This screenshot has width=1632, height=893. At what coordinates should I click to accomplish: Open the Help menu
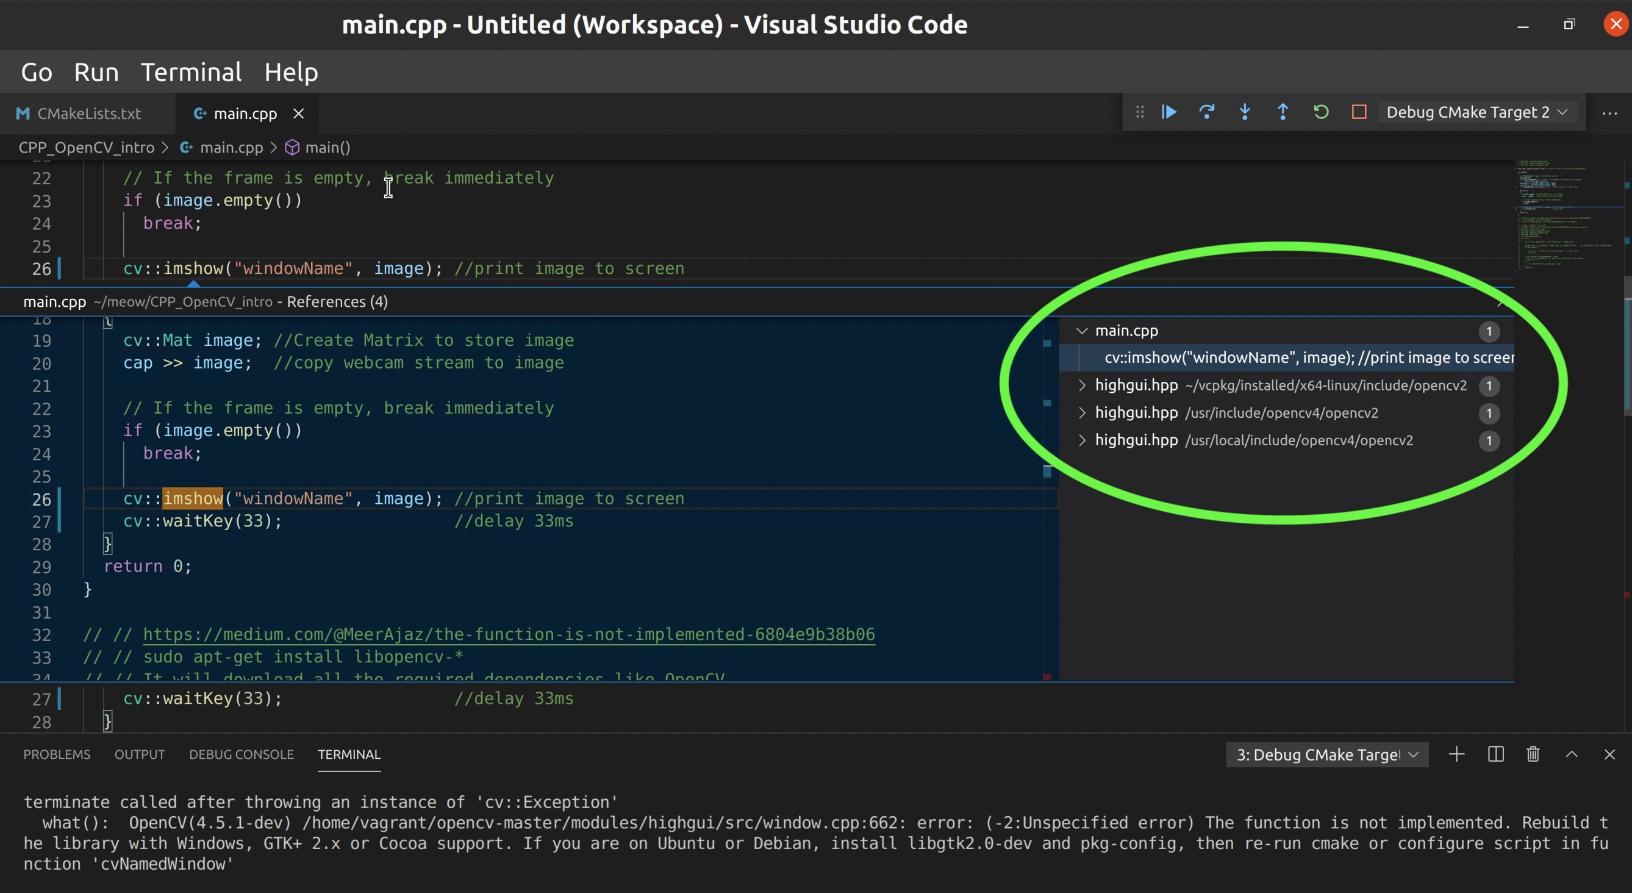(x=292, y=72)
